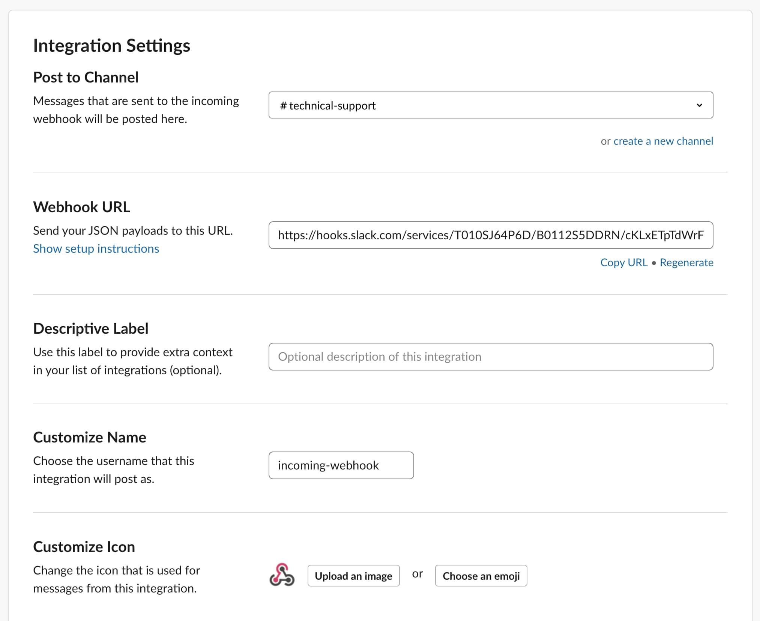Select #technical-support in the channel field
This screenshot has width=760, height=621.
[413, 105]
